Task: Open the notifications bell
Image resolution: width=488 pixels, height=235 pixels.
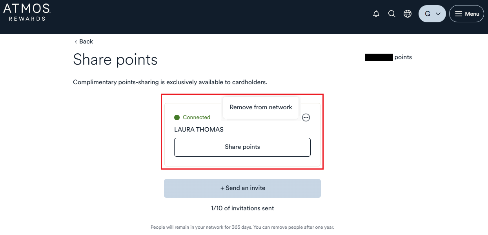Action: [376, 14]
